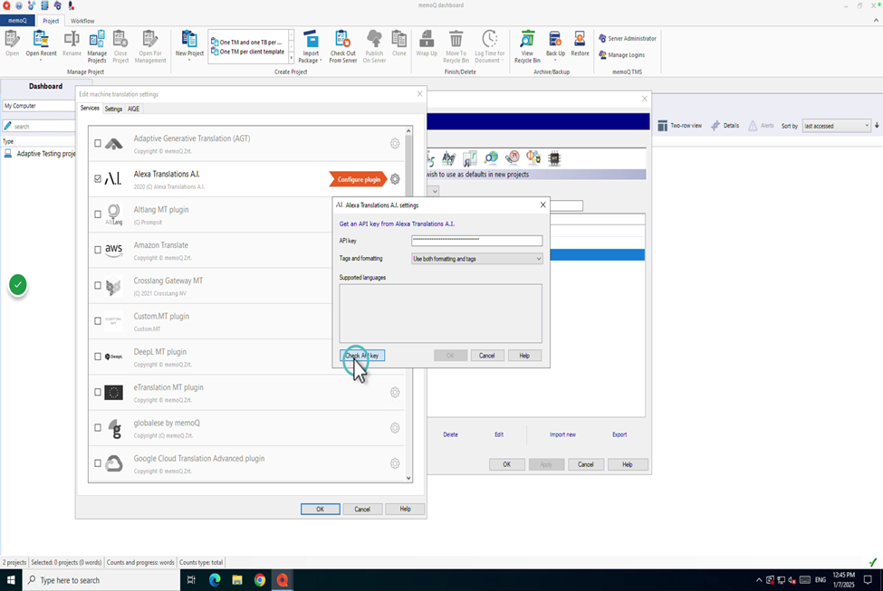The image size is (883, 591).
Task: Enable Google Cloud Translation Advanced checkbox
Action: [98, 463]
